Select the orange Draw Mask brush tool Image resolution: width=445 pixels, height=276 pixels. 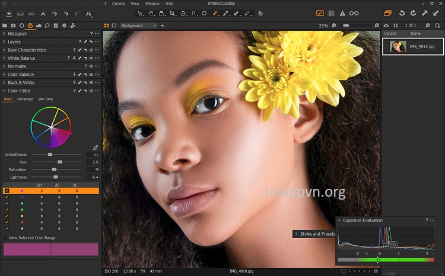[x=215, y=13]
